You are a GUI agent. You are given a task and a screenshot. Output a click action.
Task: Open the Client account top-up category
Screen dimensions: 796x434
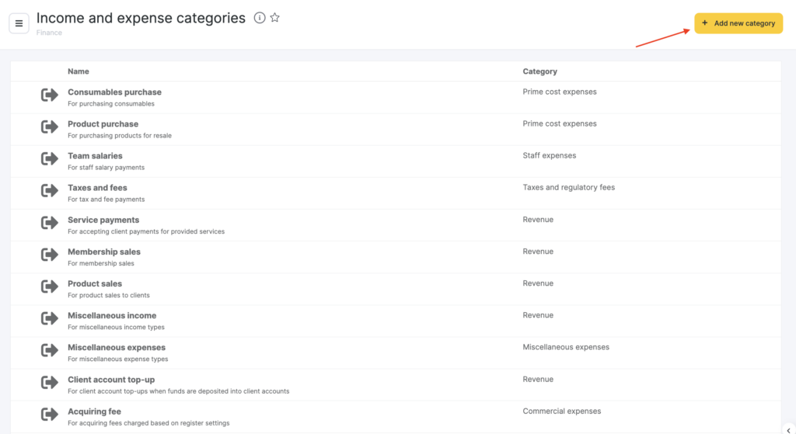[111, 380]
